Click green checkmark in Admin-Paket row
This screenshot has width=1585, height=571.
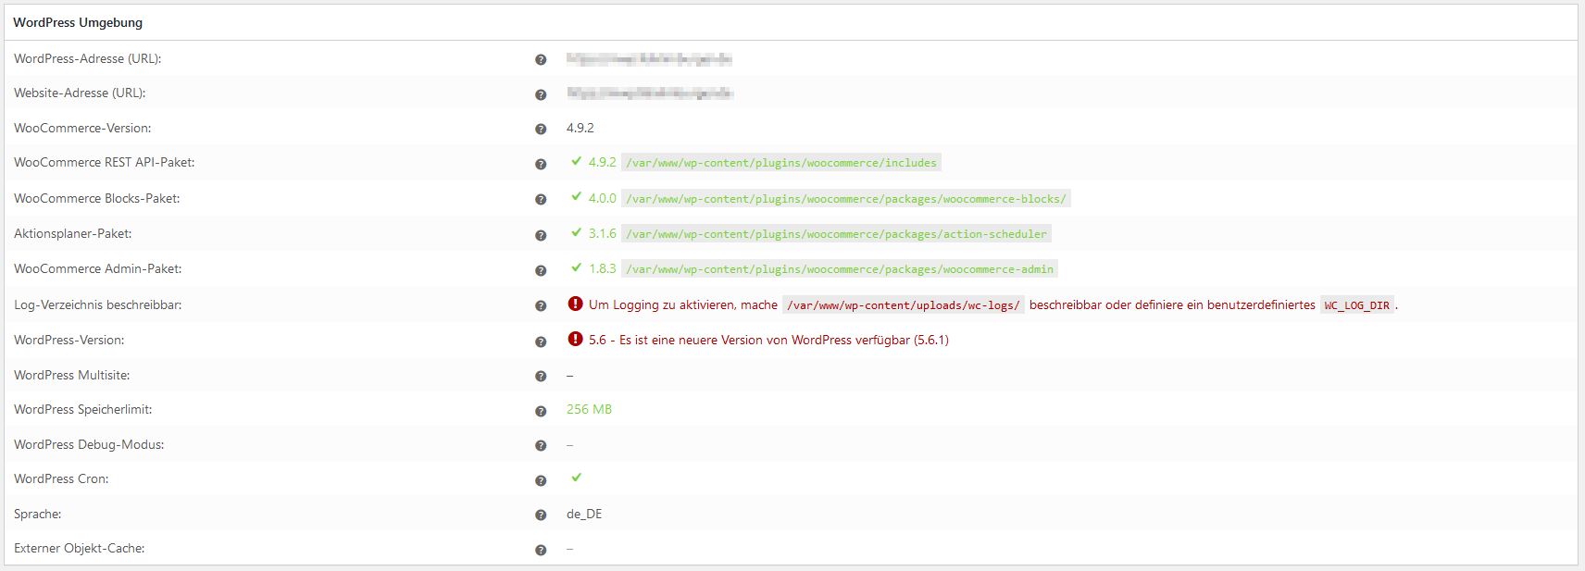click(577, 267)
